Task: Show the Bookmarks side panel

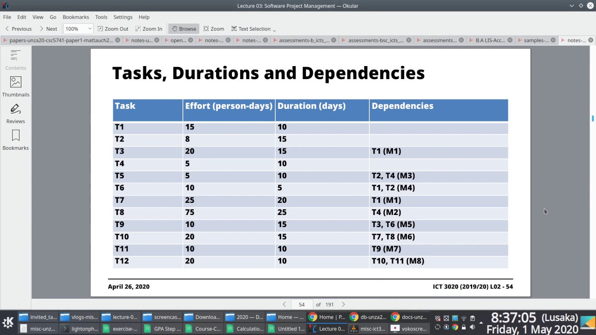Action: [x=15, y=141]
